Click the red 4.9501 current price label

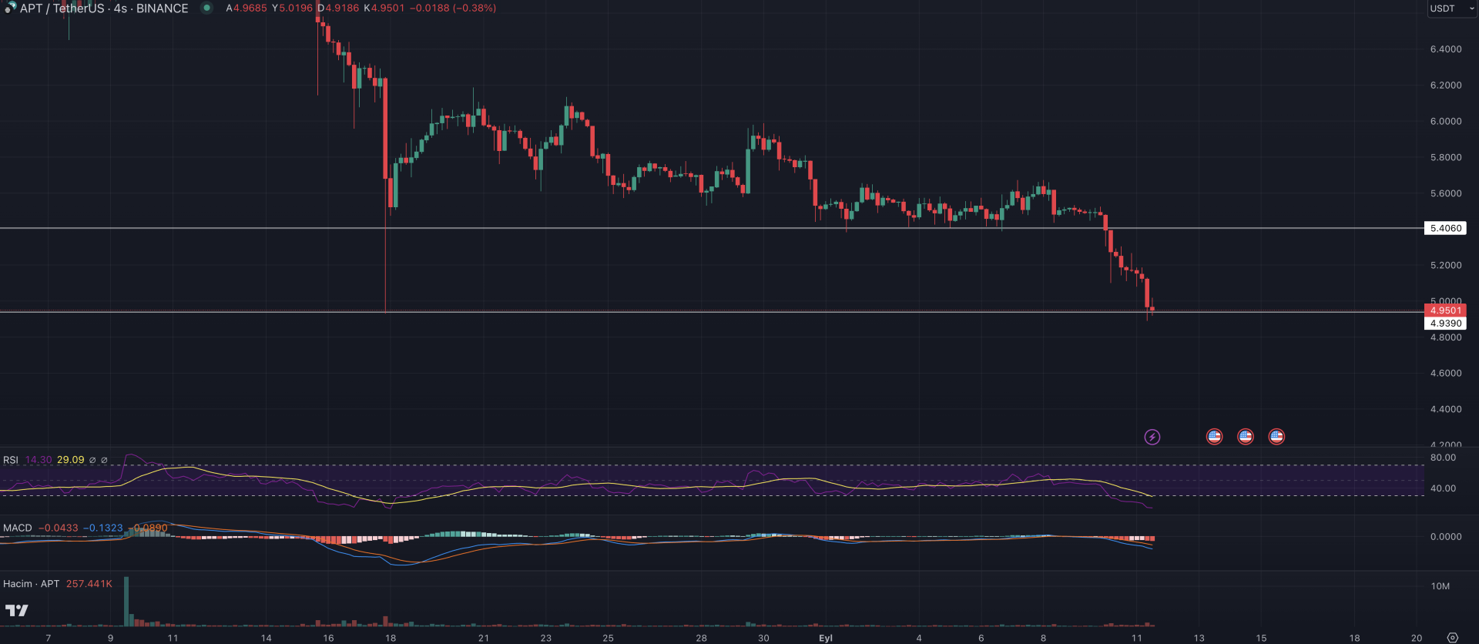click(1445, 310)
